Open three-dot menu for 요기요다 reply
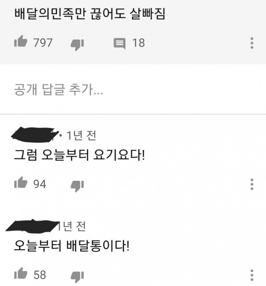266x286 pixels. (x=252, y=184)
